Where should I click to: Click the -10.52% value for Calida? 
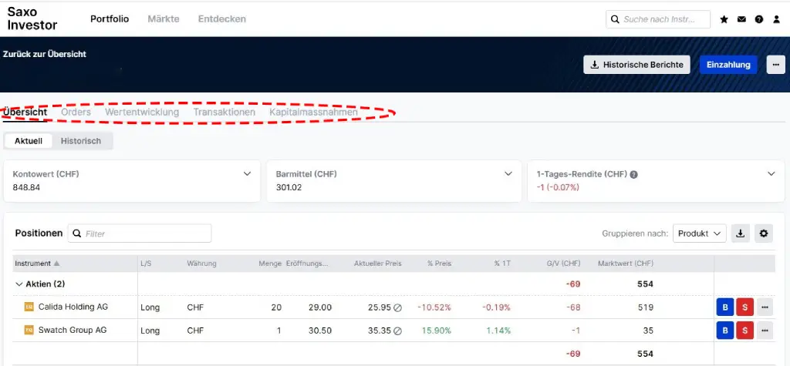point(434,307)
